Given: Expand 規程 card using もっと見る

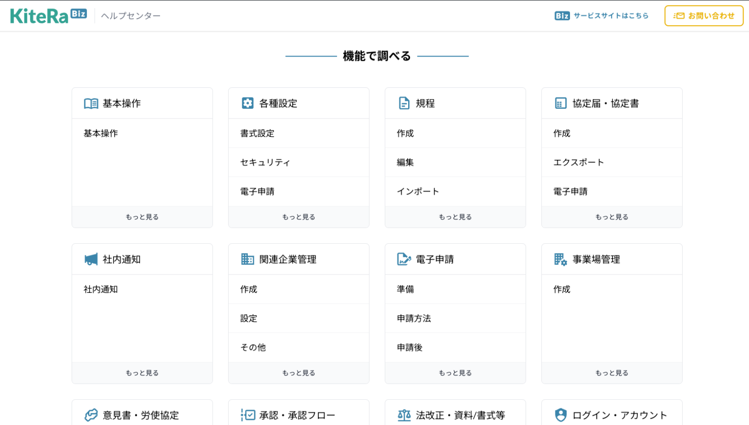Looking at the screenshot, I should (x=455, y=217).
